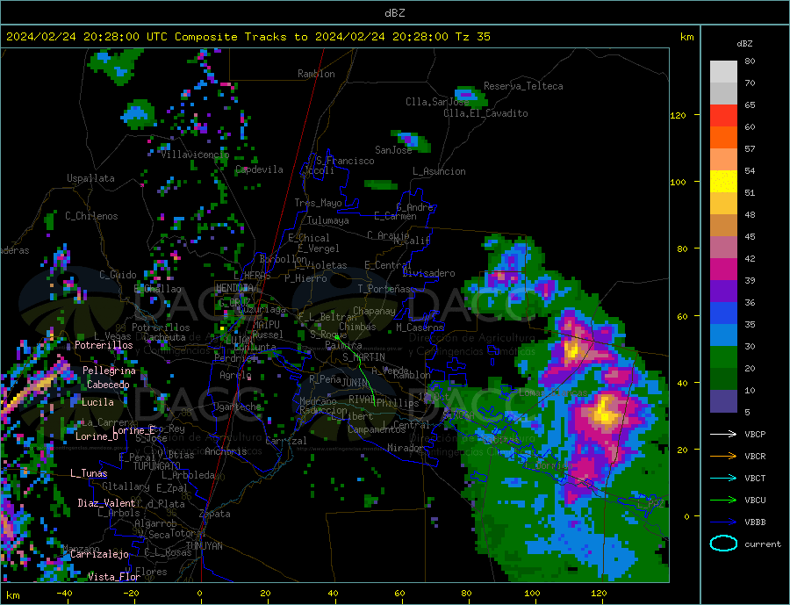Pick the light gray 70–80 dBZ swatch
This screenshot has width=790, height=605.
723,72
